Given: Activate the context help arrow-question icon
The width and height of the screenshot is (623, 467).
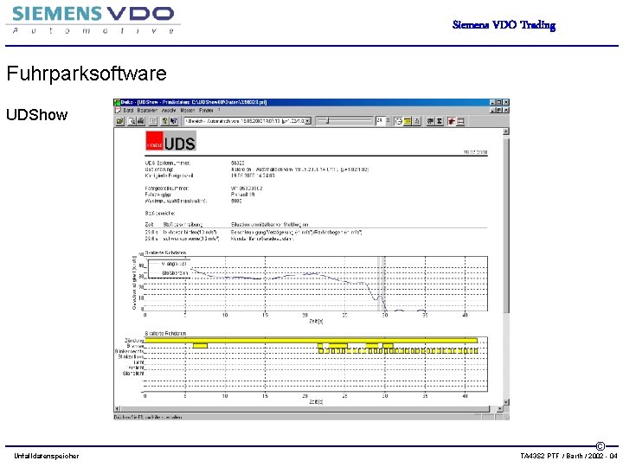Looking at the screenshot, I should click(174, 121).
